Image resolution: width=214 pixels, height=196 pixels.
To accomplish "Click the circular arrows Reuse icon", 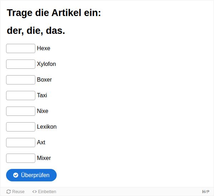I will pos(9,192).
